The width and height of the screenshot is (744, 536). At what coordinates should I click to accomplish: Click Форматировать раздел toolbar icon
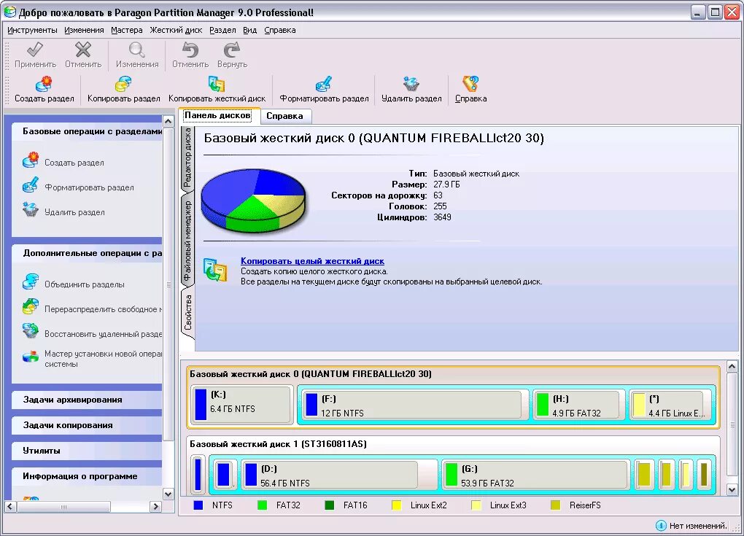click(324, 85)
